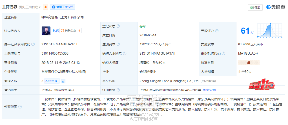Image resolution: width=288 pixels, height=125 pixels.
Task: Click the orange bell alert icon
Action: click(46, 7)
